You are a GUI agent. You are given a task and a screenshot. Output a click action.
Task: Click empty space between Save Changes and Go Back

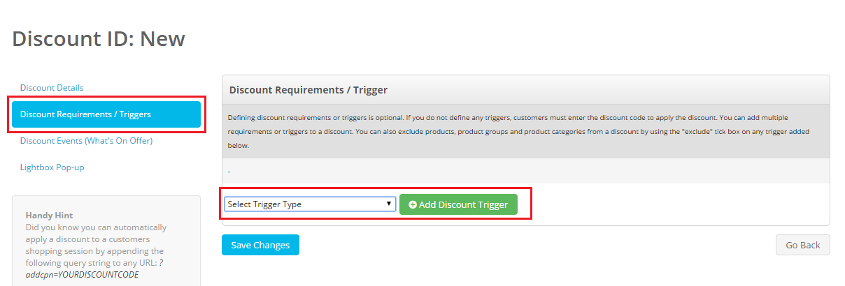coord(537,245)
